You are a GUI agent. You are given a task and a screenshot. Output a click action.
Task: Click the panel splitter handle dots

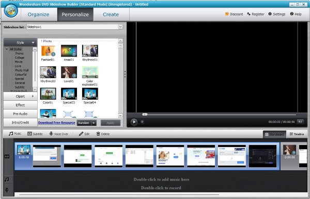pos(125,74)
